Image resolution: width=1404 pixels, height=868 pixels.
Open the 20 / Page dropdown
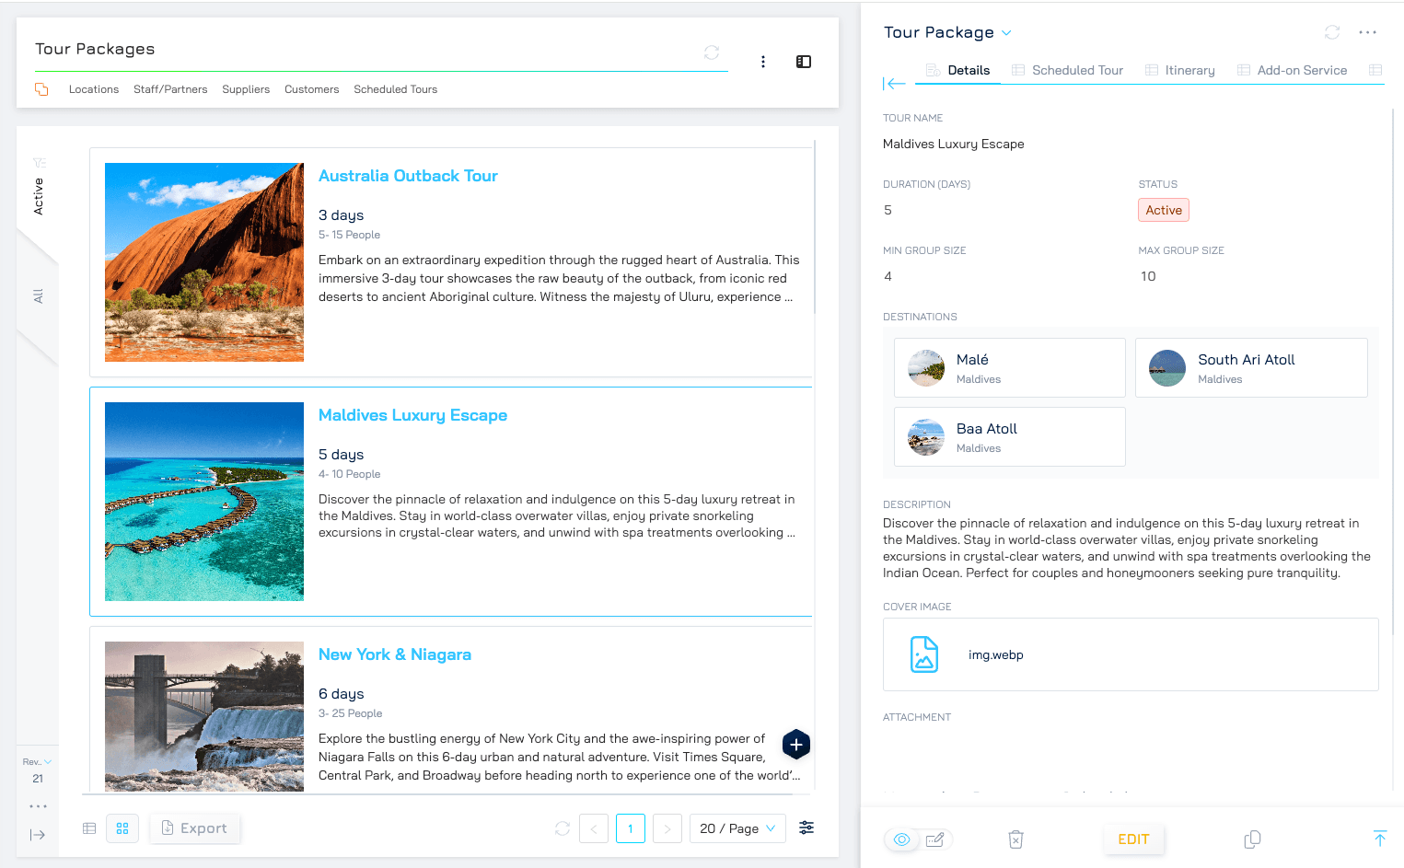[737, 828]
